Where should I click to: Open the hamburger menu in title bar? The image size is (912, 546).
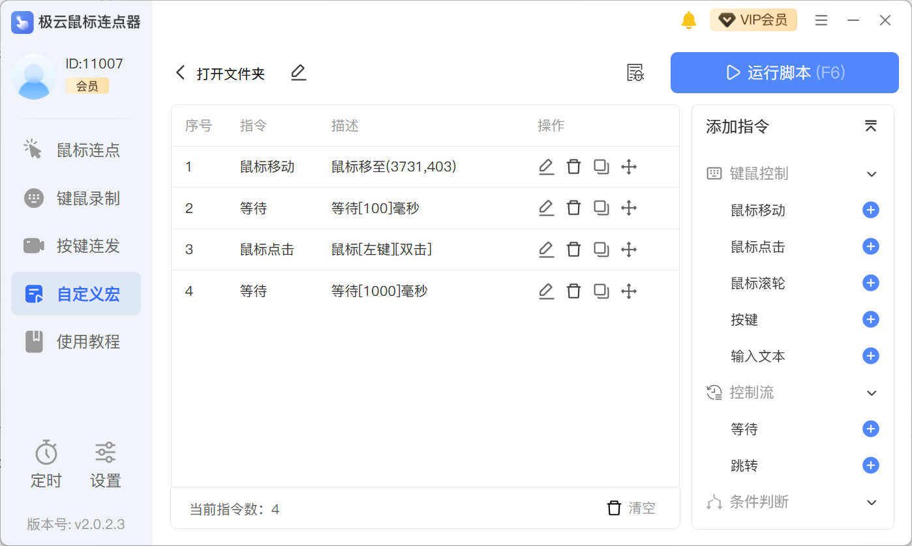pyautogui.click(x=821, y=21)
